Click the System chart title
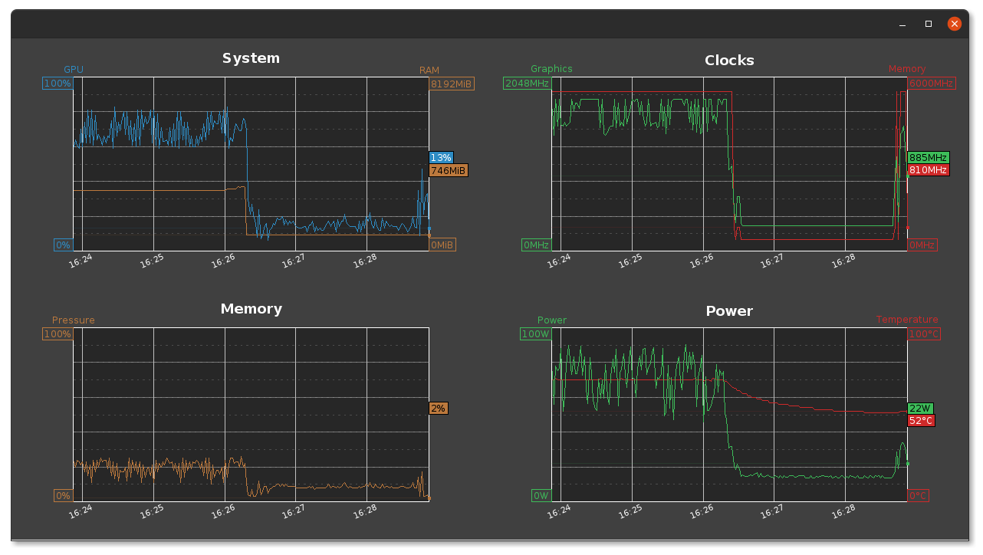This screenshot has width=983, height=555. point(251,58)
